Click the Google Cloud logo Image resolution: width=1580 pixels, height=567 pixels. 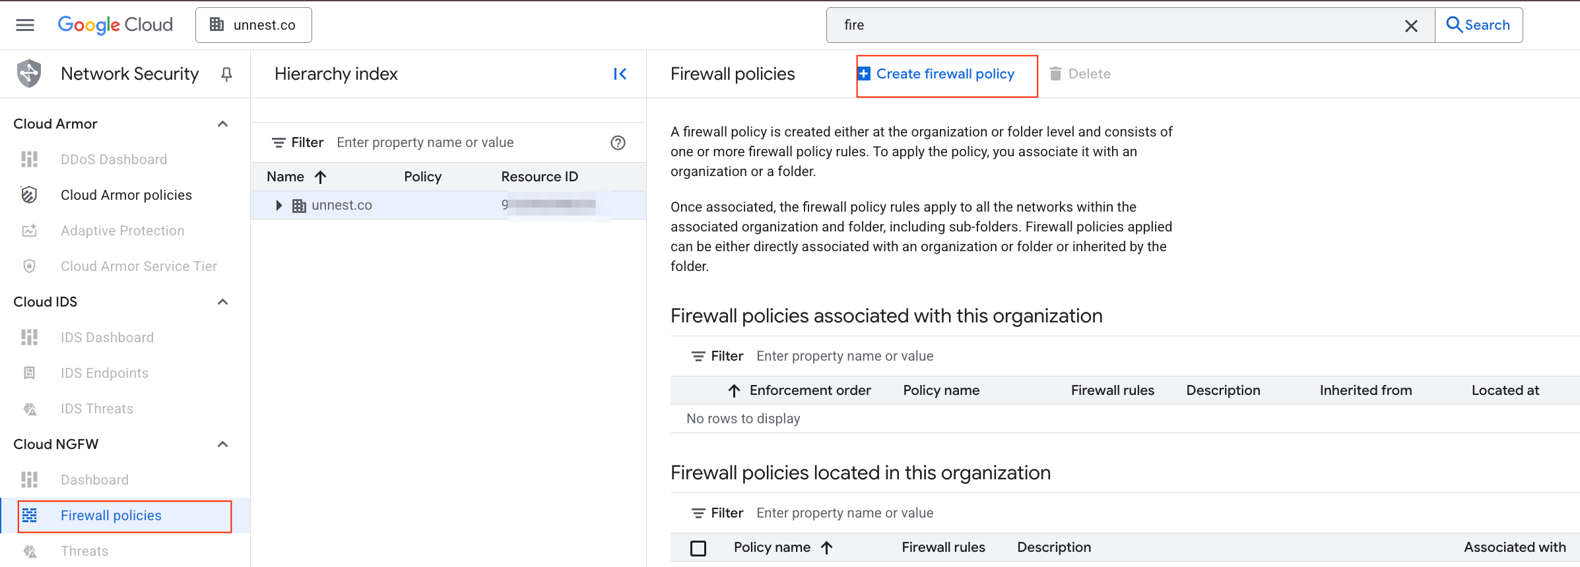tap(115, 25)
